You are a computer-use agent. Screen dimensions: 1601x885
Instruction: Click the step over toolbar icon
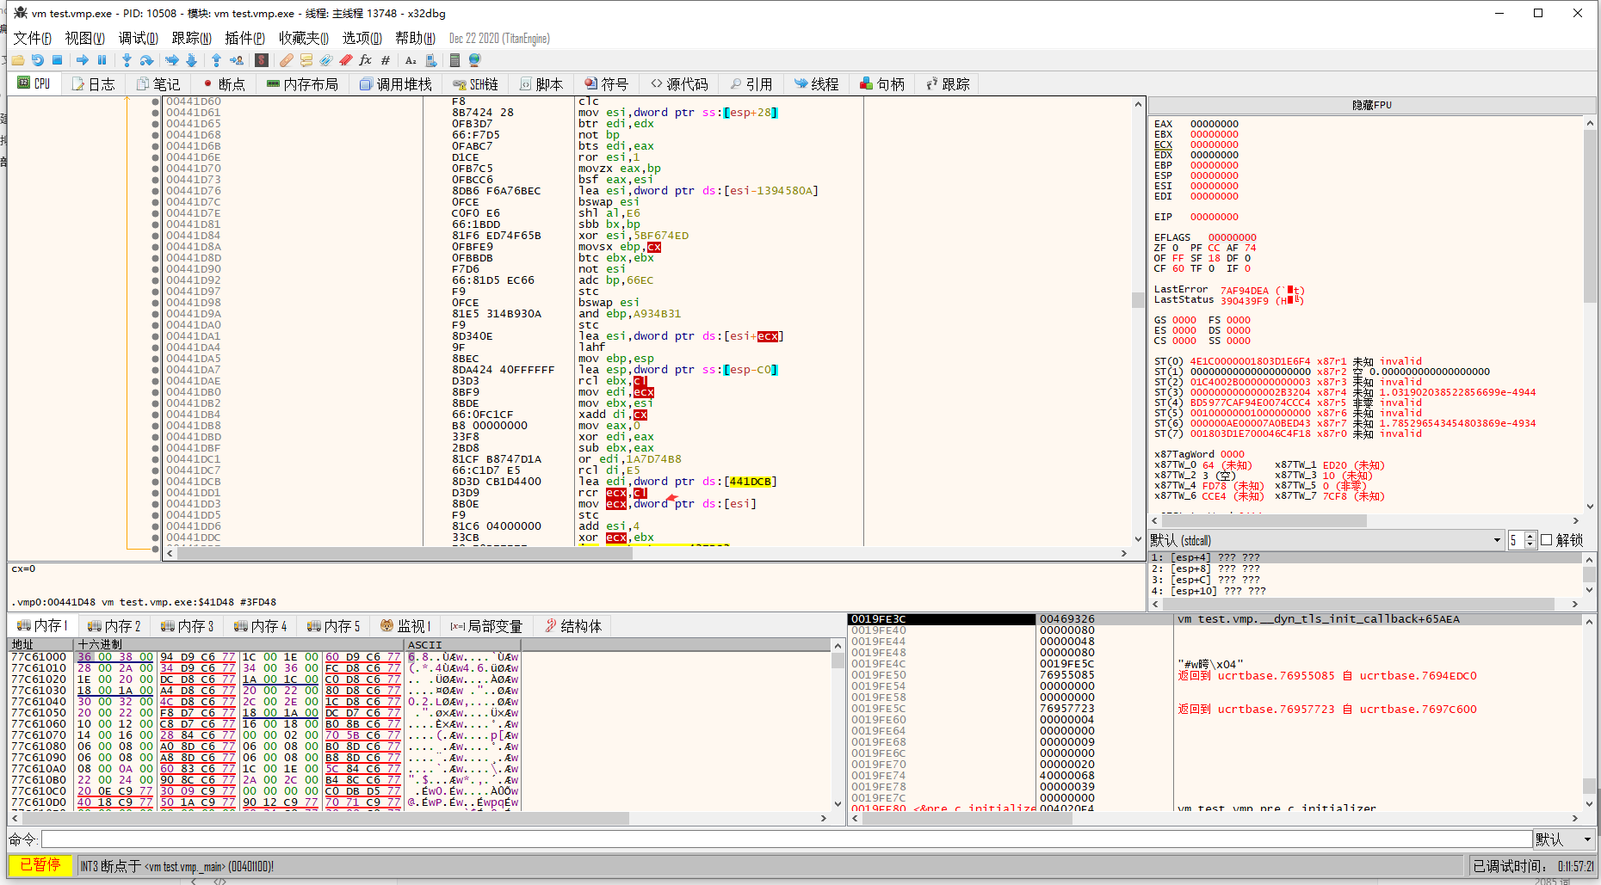(147, 60)
